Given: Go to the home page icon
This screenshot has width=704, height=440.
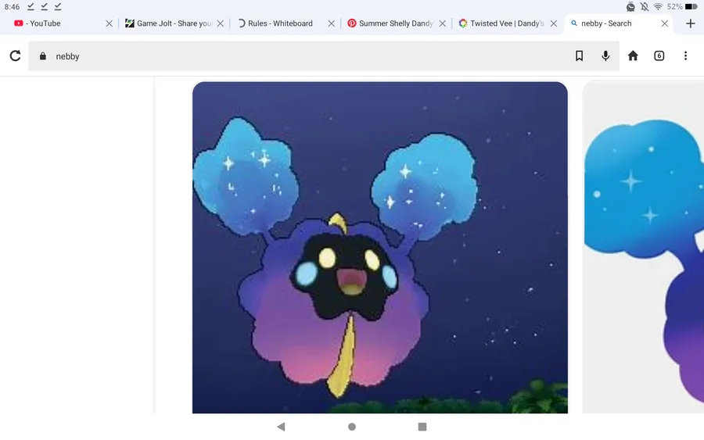Looking at the screenshot, I should (633, 55).
